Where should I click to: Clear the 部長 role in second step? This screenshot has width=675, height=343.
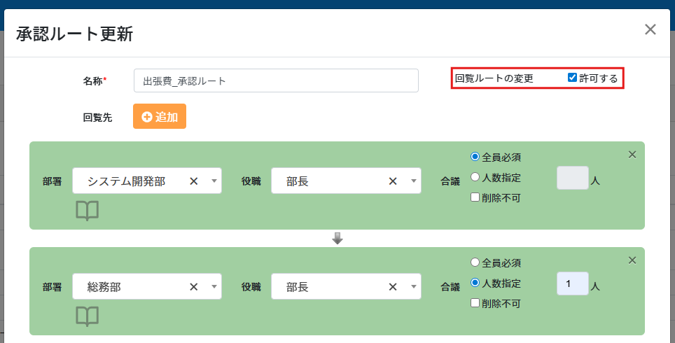[x=394, y=287]
